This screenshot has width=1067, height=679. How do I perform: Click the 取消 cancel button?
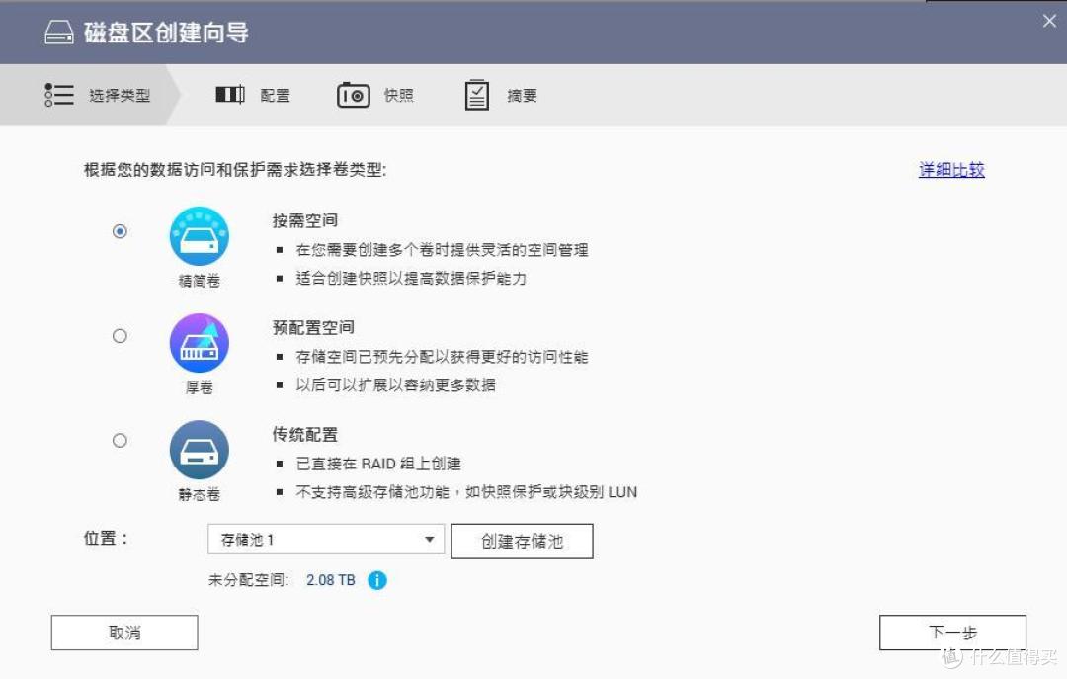point(124,633)
